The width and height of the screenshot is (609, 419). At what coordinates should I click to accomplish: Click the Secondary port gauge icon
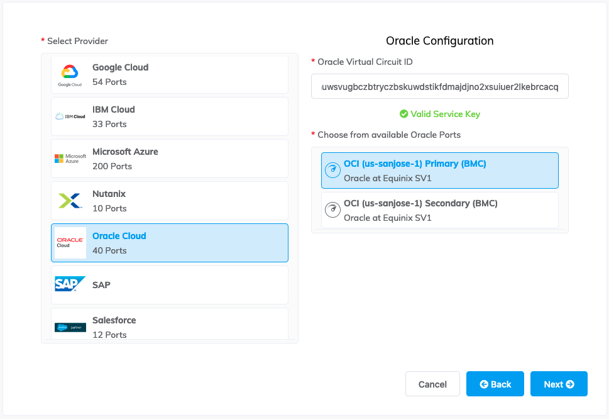tap(332, 210)
